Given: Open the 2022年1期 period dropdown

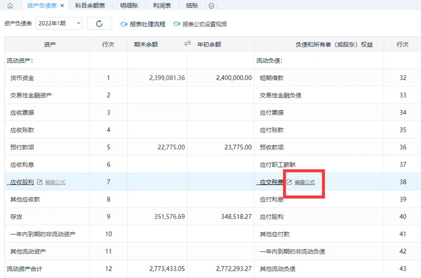Looking at the screenshot, I should pyautogui.click(x=59, y=24).
